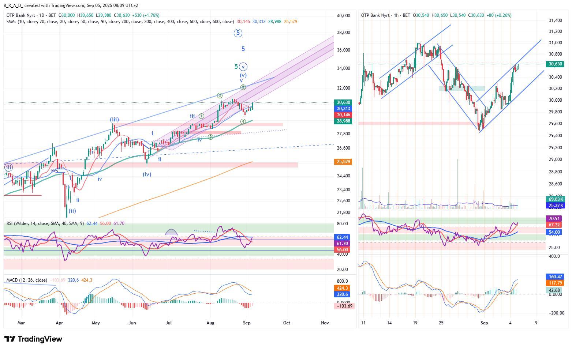Click the blue 160.47 hourly MACD tag

point(555,277)
